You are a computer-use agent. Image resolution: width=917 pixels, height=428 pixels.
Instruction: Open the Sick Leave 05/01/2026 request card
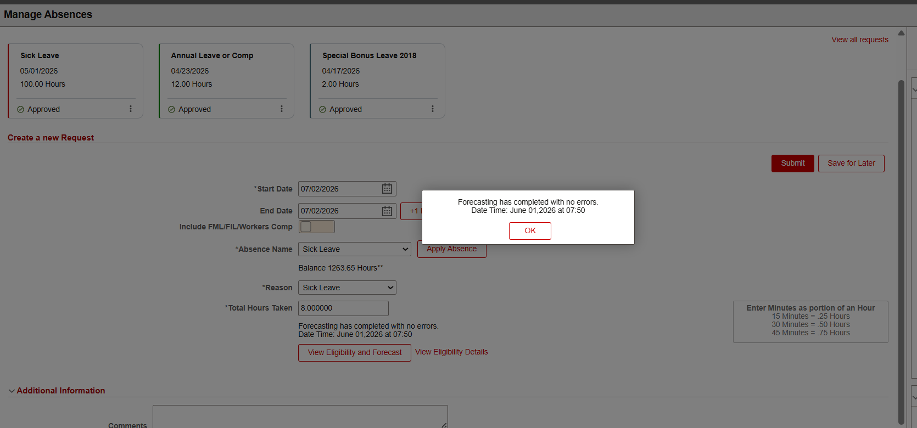(x=76, y=81)
